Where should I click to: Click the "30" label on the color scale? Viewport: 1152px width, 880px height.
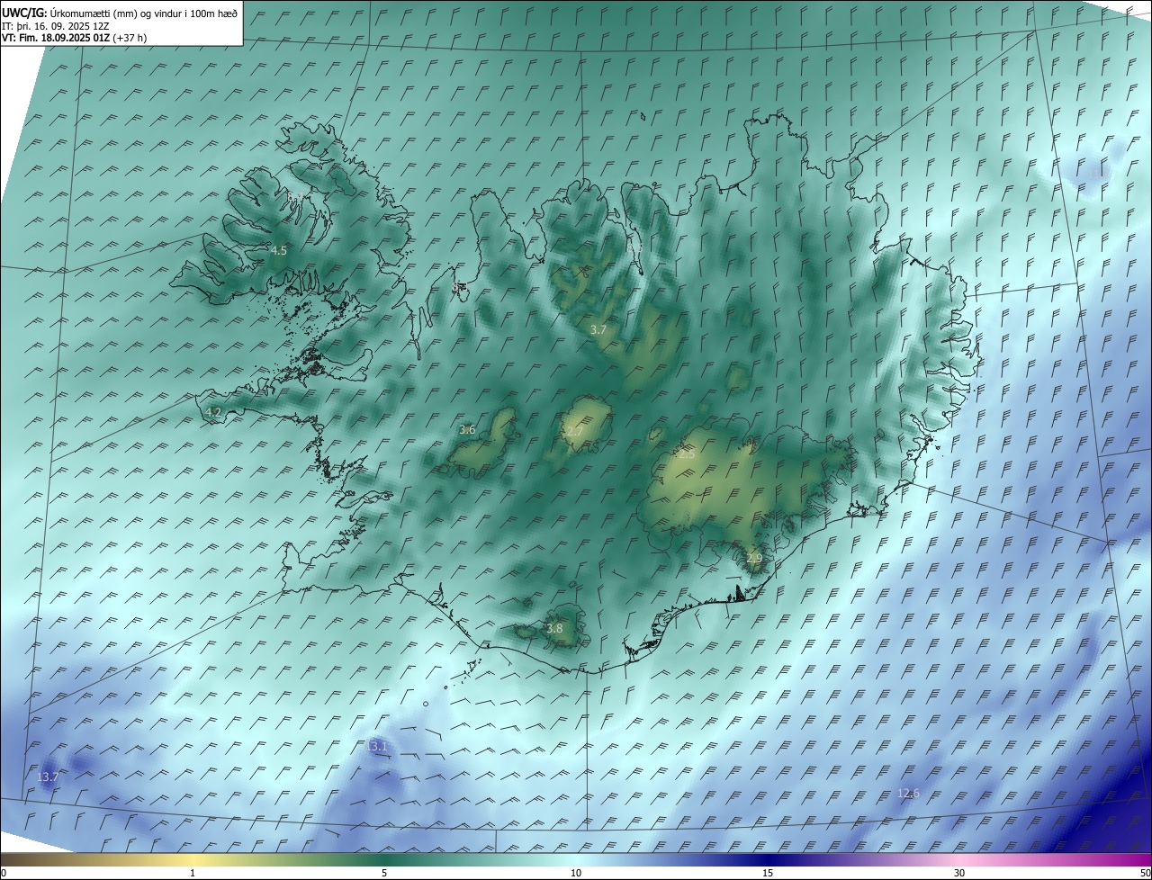[x=959, y=874]
